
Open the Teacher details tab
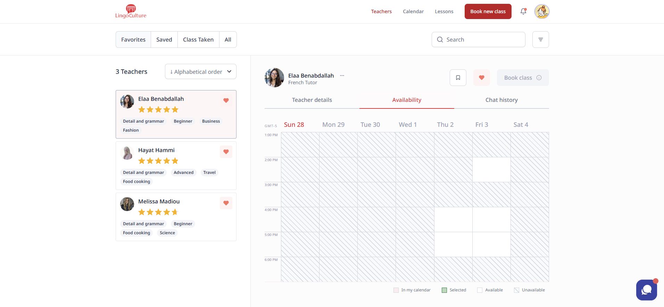[x=312, y=100]
